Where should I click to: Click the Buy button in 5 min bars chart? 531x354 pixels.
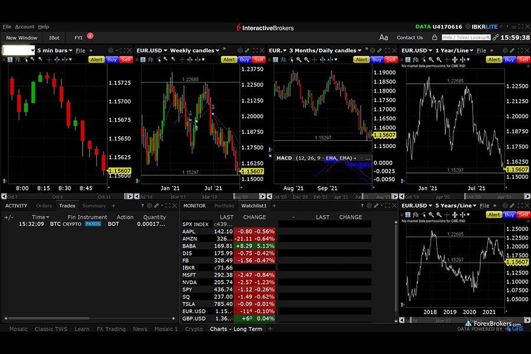(x=112, y=60)
